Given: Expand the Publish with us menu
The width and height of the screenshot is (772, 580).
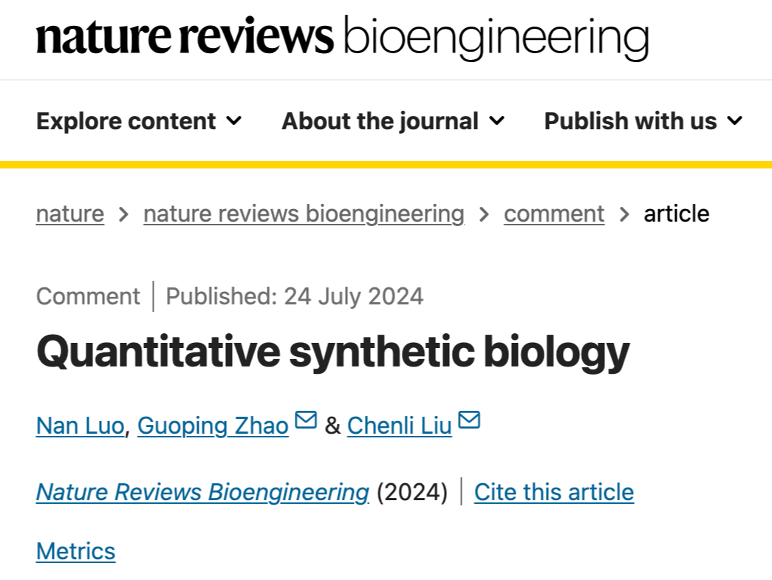Looking at the screenshot, I should (x=643, y=121).
